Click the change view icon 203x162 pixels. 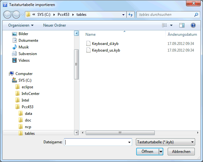tap(165, 25)
